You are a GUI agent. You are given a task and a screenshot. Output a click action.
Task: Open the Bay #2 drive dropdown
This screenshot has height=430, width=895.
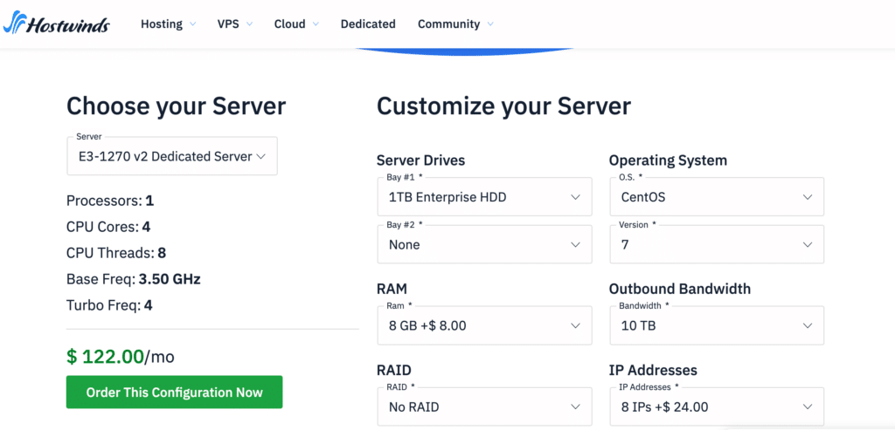tap(484, 244)
